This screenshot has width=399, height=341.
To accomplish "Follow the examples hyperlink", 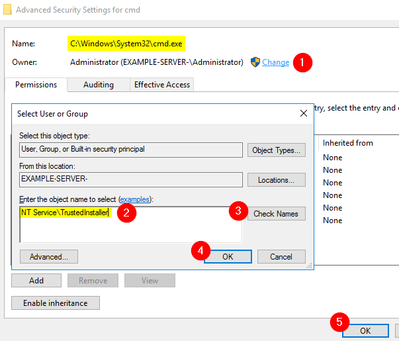I will (135, 199).
